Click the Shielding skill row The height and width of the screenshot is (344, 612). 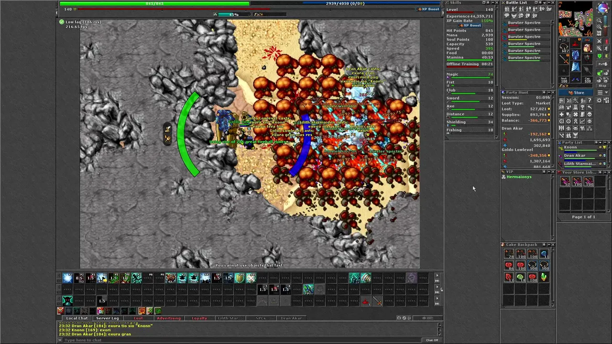[470, 123]
